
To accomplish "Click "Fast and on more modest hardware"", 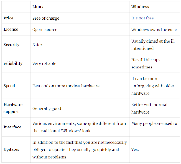I will tap(66, 86).
